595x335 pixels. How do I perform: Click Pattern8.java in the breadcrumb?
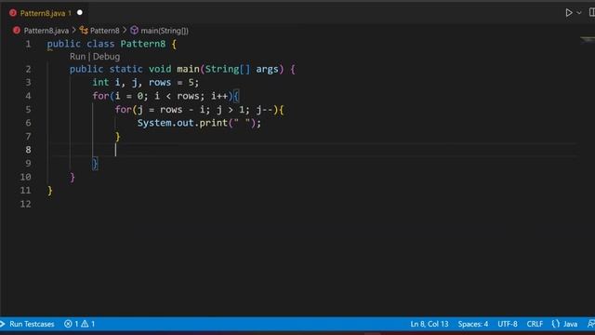click(46, 31)
